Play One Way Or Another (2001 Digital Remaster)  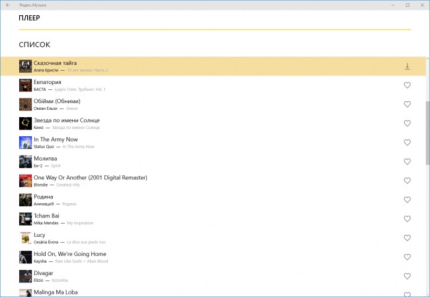pyautogui.click(x=91, y=177)
